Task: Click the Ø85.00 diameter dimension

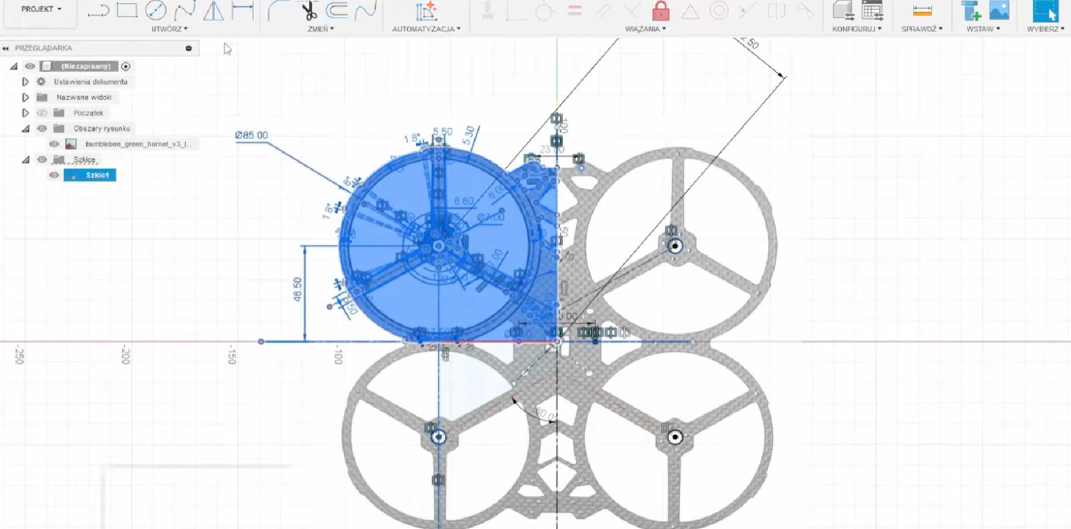Action: coord(251,135)
